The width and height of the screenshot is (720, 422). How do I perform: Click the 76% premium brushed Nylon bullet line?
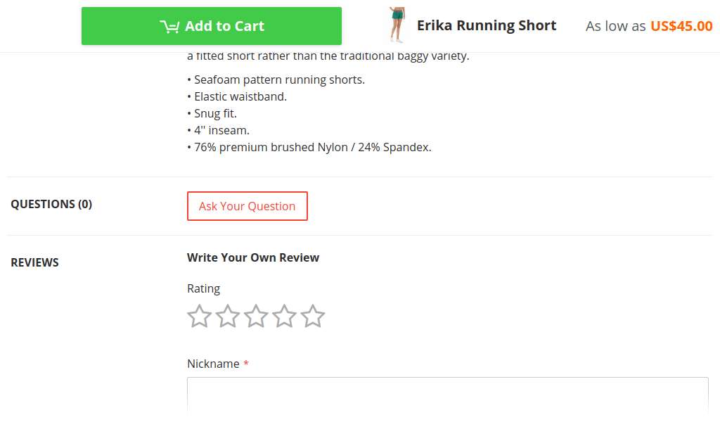click(309, 148)
